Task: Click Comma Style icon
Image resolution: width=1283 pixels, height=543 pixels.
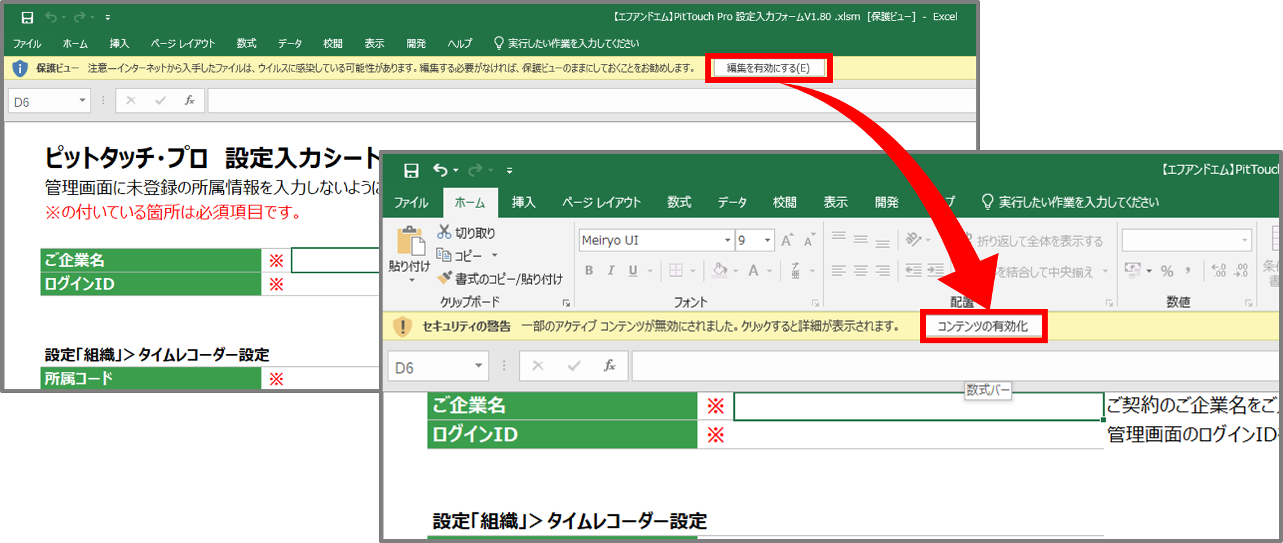Action: pyautogui.click(x=1188, y=271)
